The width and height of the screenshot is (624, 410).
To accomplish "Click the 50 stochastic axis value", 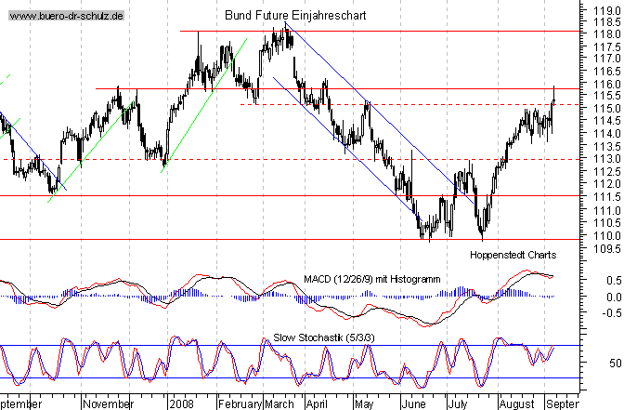I will (616, 364).
